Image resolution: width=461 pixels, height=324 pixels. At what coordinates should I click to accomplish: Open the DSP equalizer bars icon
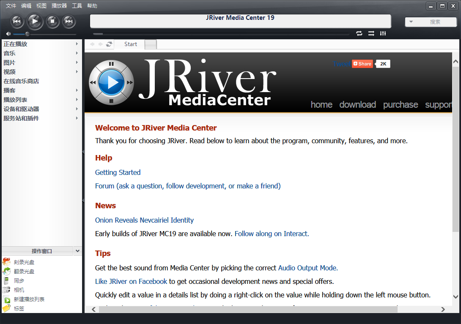[x=383, y=33]
